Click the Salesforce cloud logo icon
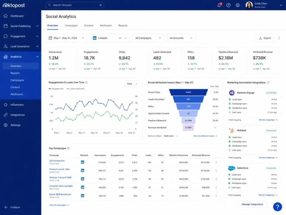 [x=232, y=168]
